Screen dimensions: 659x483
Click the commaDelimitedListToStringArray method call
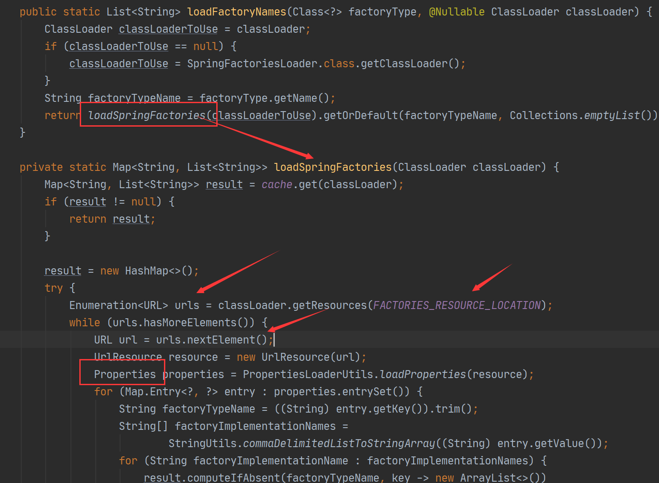339,444
